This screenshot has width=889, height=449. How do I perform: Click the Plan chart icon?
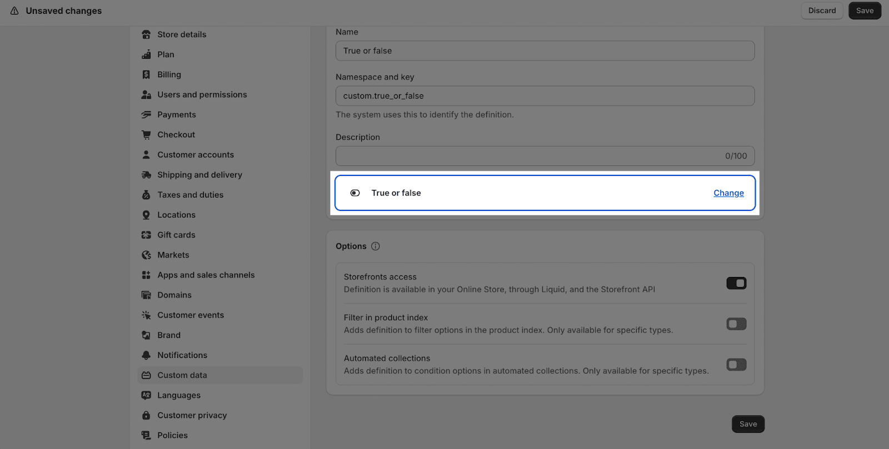(x=146, y=54)
